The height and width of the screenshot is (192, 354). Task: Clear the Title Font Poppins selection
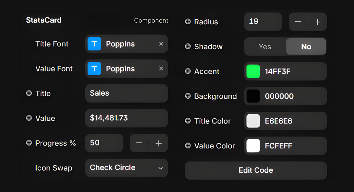click(x=161, y=44)
